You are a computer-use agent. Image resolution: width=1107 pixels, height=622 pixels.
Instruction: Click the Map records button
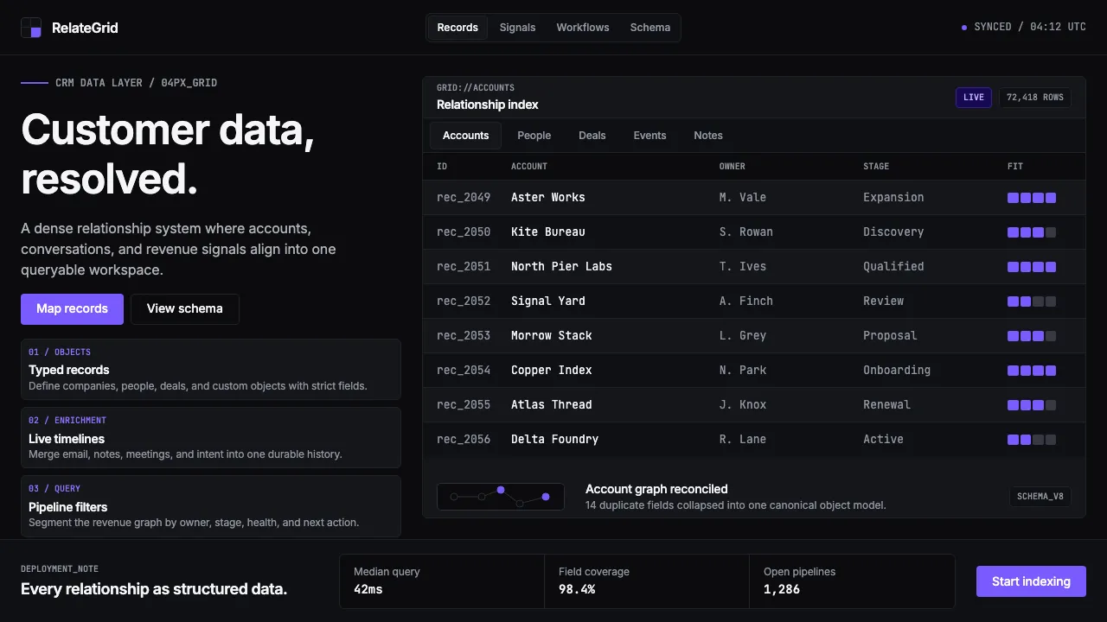coord(72,308)
